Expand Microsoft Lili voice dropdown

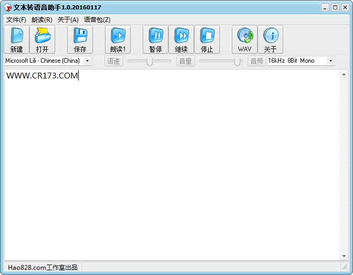88,61
